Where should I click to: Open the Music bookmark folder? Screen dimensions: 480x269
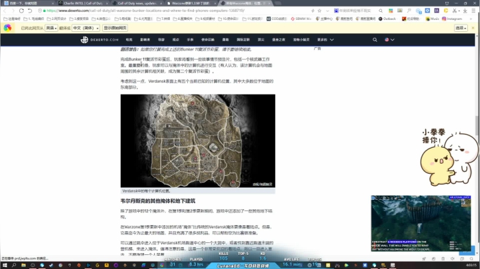432,19
